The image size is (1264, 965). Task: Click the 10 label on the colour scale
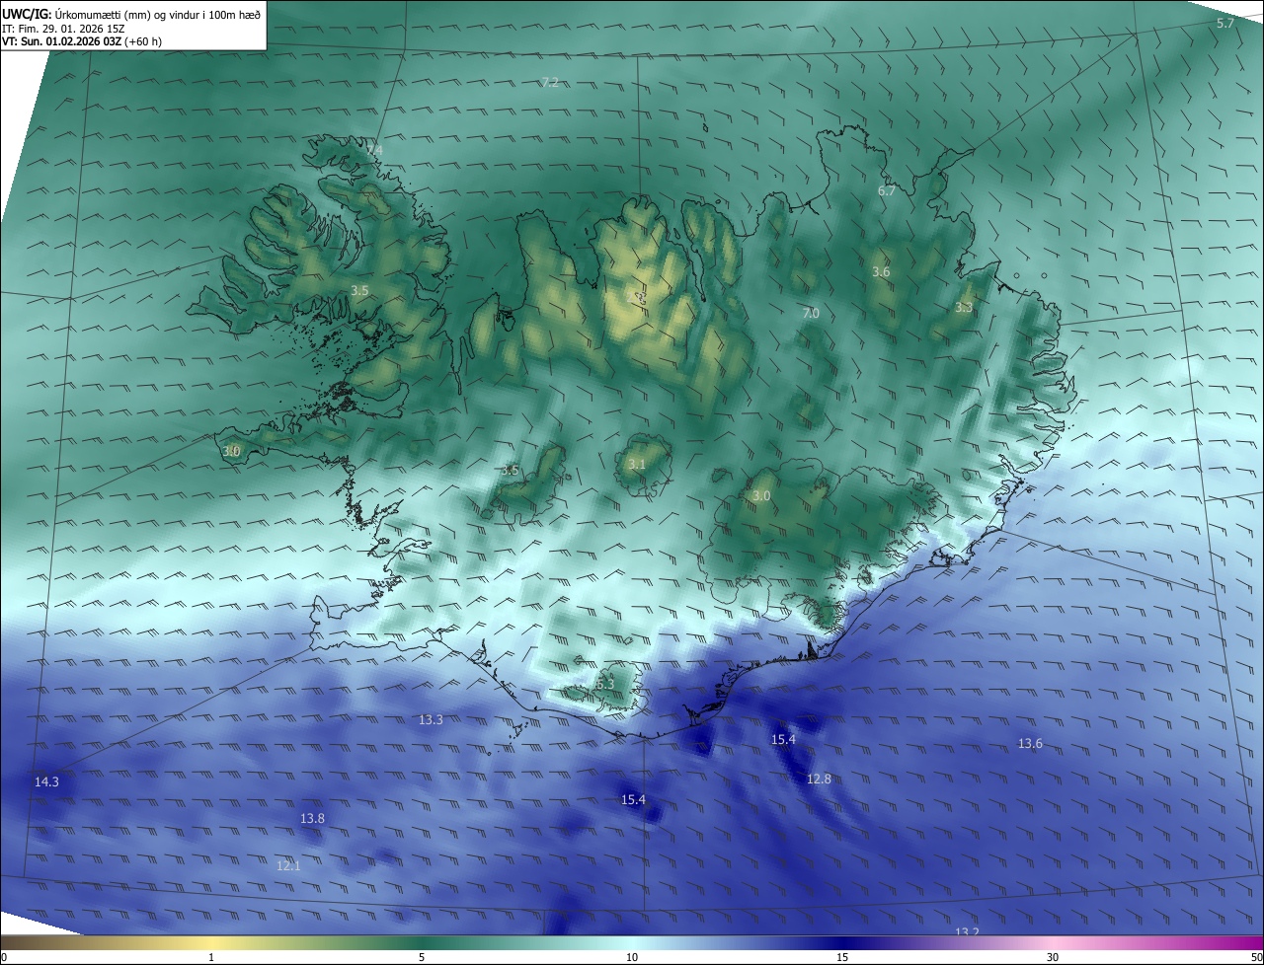point(632,957)
